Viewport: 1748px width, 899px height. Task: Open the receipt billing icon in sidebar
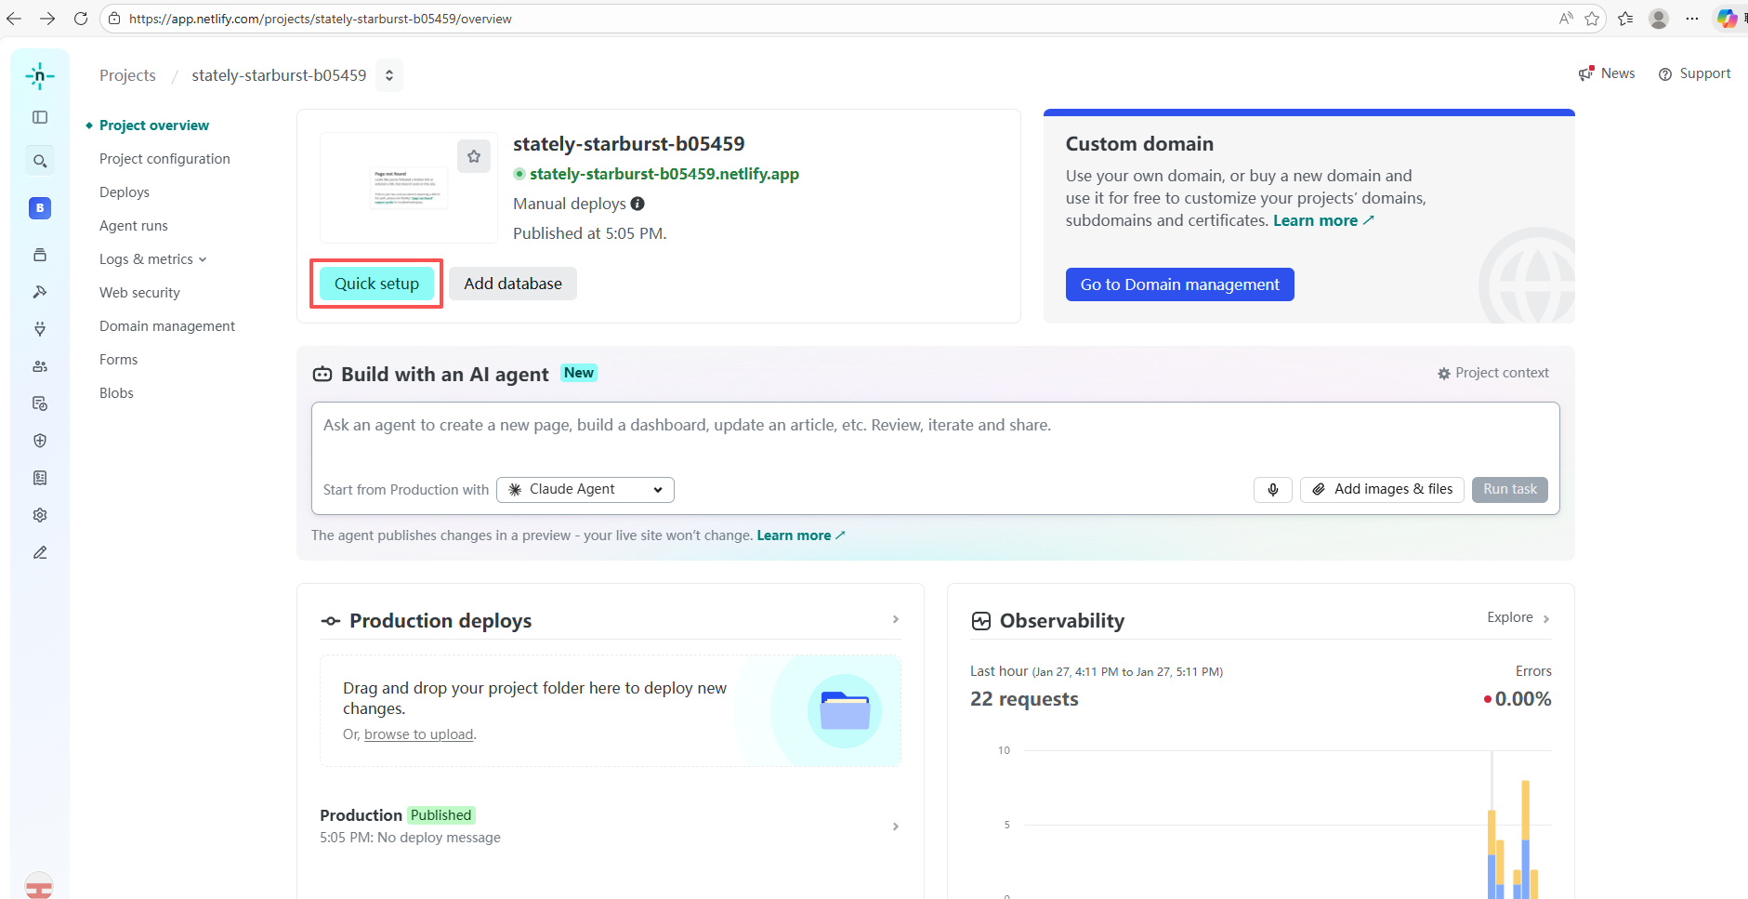(x=40, y=478)
